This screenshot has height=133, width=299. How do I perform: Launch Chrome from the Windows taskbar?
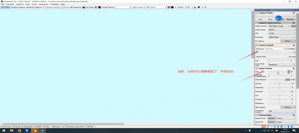tap(19, 131)
